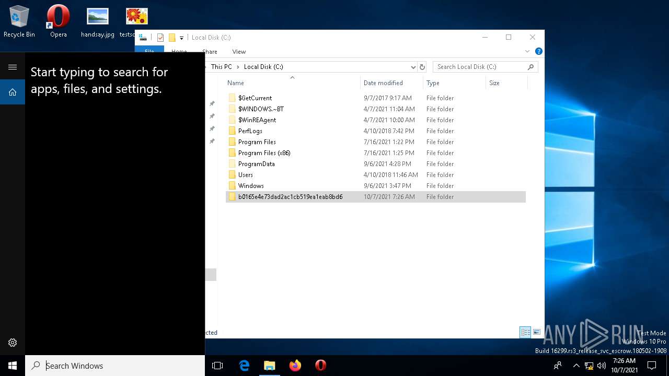Viewport: 669px width, 376px height.
Task: Minimize the Local Disk (C:) window
Action: click(485, 37)
